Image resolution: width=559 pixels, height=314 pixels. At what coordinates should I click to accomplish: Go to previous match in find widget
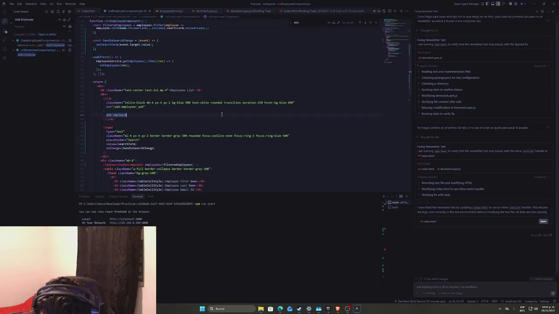[360, 22]
